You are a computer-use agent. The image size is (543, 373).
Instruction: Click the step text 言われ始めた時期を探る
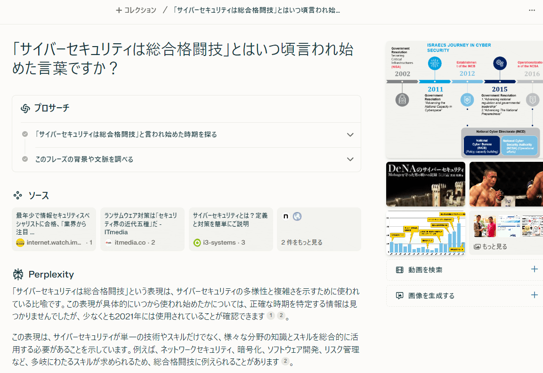pos(126,134)
